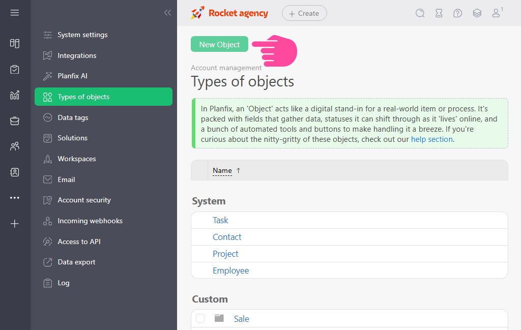Open the search icon in top bar
This screenshot has height=330, width=521.
(420, 13)
